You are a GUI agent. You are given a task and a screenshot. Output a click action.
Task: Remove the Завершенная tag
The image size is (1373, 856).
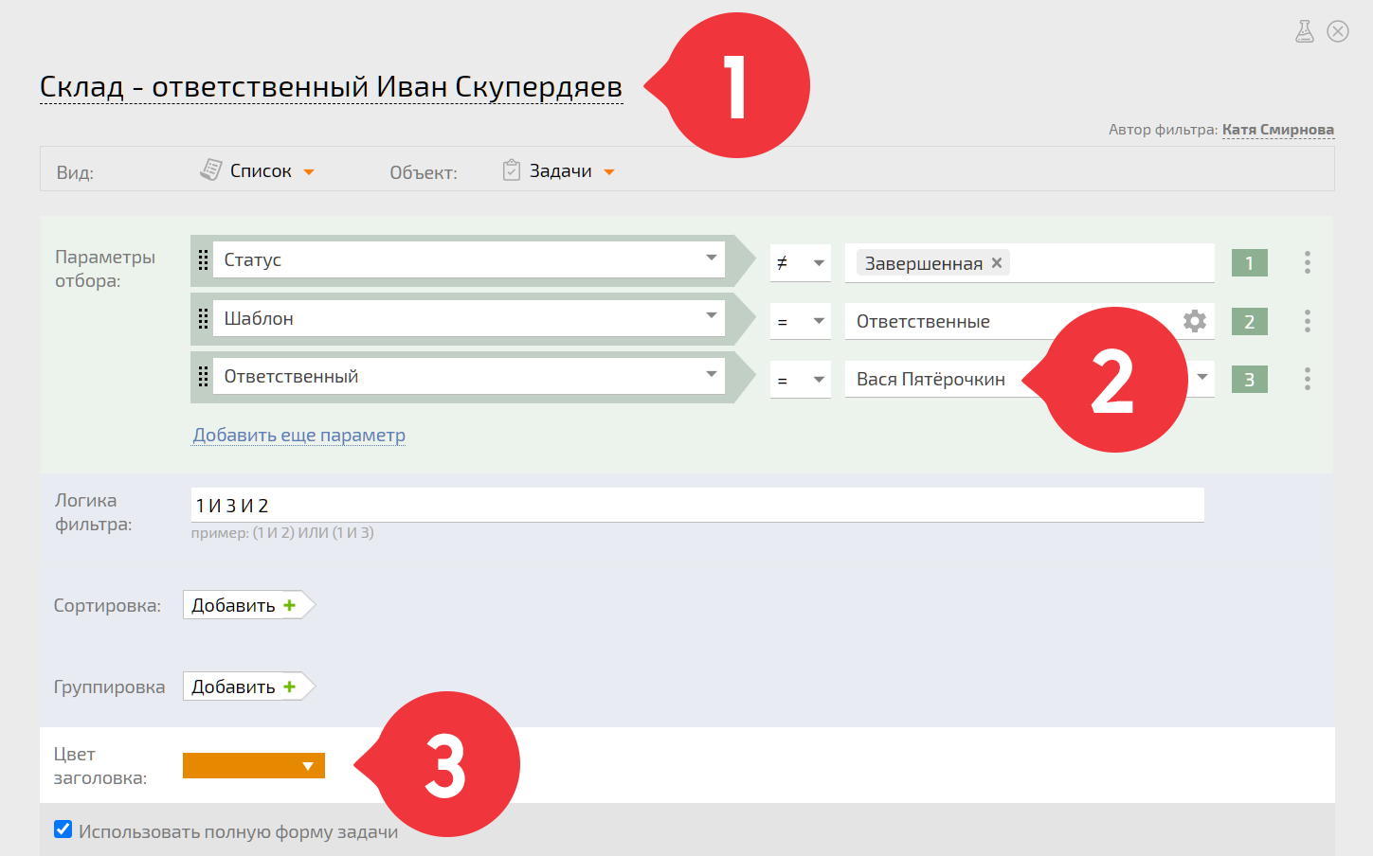click(x=997, y=263)
